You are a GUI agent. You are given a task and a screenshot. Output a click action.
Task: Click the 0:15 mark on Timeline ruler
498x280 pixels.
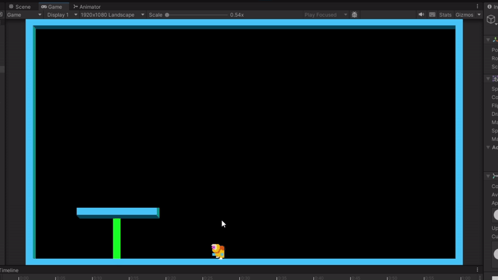pyautogui.click(x=134, y=278)
